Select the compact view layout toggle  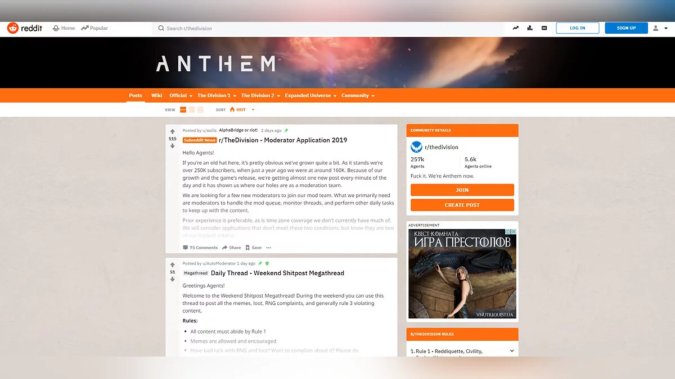click(200, 110)
